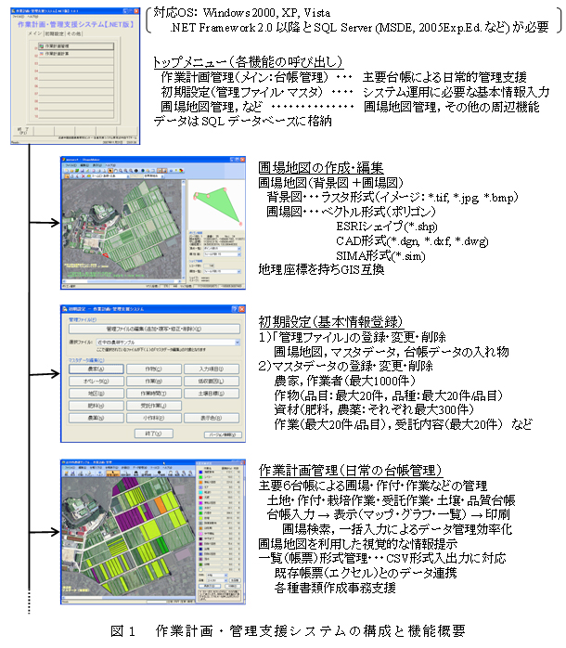Launch 作業計画管理 from the main menu list
Image resolution: width=566 pixels, height=648 pixels.
tap(76, 46)
